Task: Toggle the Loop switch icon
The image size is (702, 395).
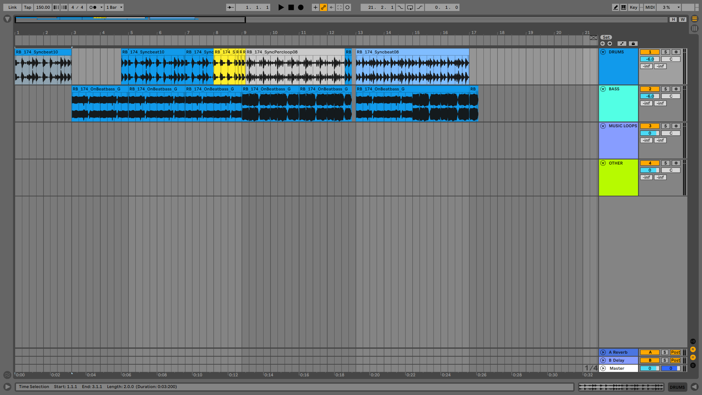Action: pos(410,7)
